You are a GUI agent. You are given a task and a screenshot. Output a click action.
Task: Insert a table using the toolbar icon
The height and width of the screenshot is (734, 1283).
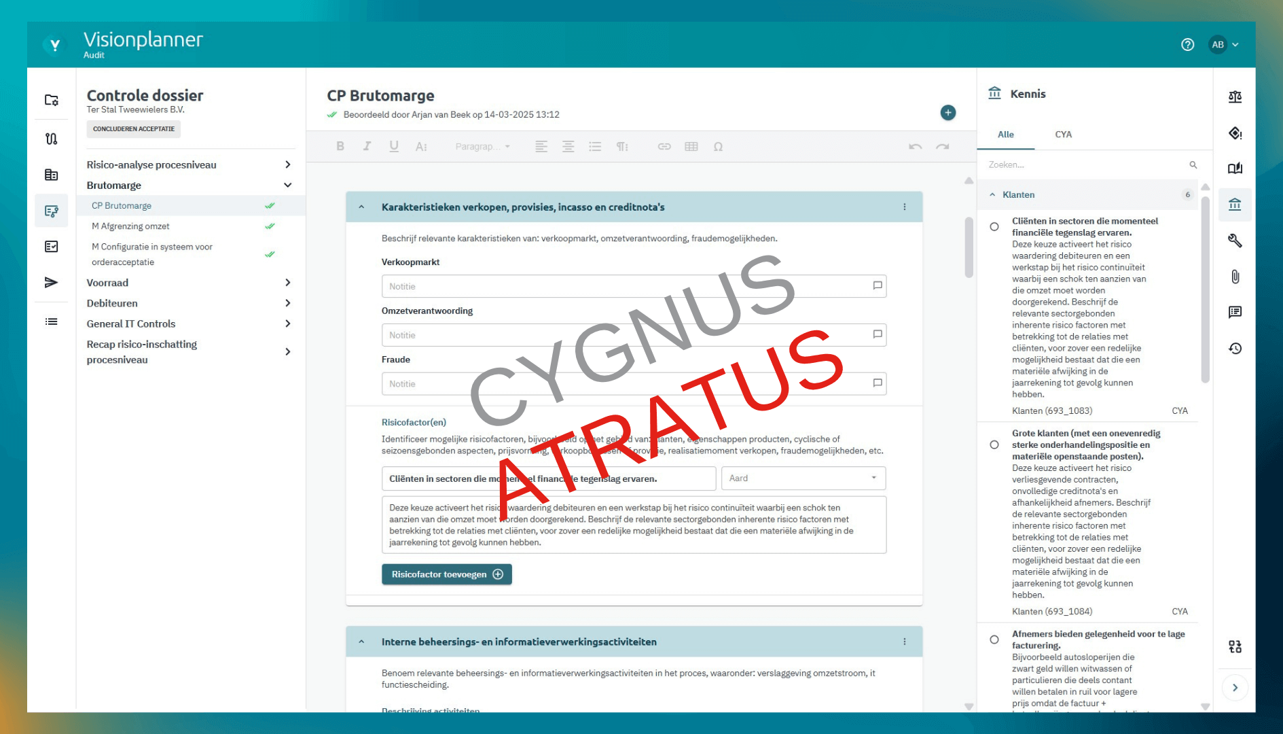pyautogui.click(x=691, y=146)
